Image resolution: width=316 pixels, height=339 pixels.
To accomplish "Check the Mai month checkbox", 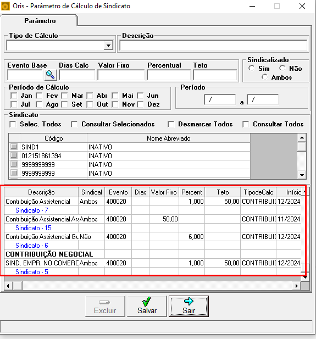I will pyautogui.click(x=115, y=96).
